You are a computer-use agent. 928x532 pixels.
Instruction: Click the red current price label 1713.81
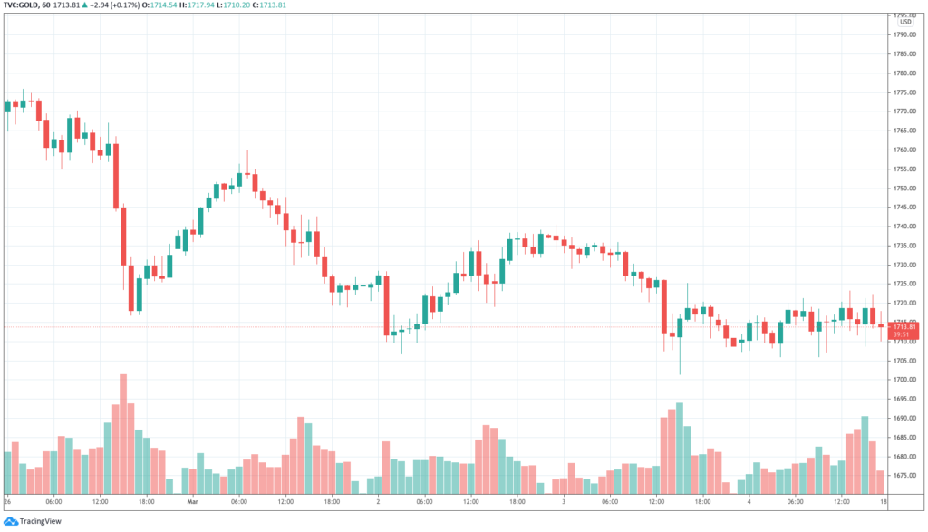pyautogui.click(x=904, y=326)
